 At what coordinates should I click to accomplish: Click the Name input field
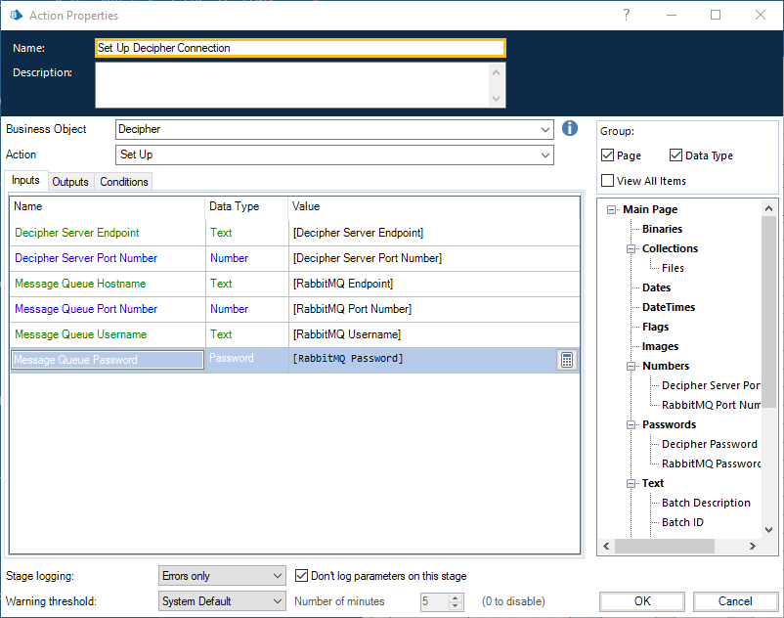293,47
